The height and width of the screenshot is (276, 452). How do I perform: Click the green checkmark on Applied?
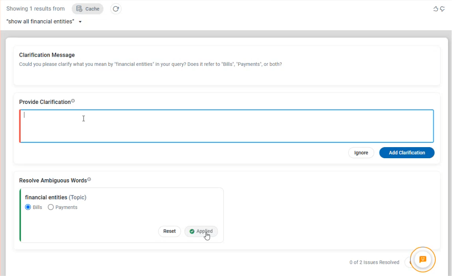click(x=192, y=231)
